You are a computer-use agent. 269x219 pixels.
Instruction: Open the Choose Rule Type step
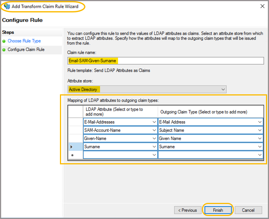pyautogui.click(x=24, y=41)
